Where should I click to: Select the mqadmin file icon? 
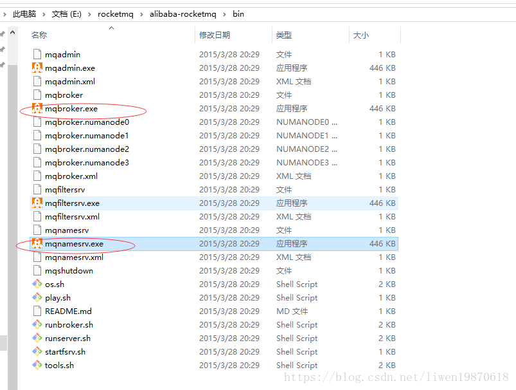37,55
